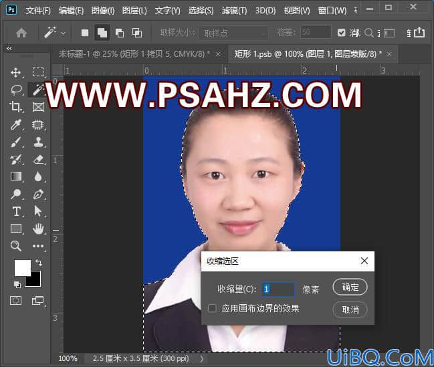The image size is (434, 367).
Task: Click the 100% zoom level field
Action: pyautogui.click(x=68, y=359)
